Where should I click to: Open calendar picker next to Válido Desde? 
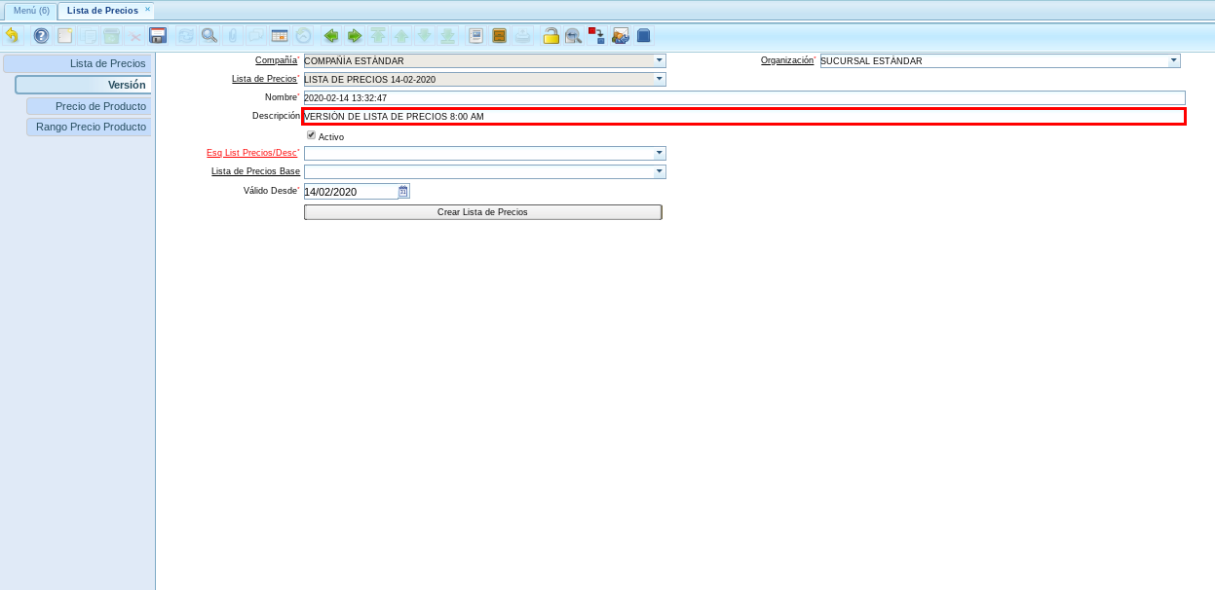click(x=404, y=191)
